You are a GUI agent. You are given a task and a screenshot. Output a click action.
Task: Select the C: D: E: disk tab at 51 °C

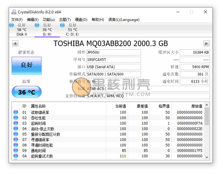click(x=73, y=30)
